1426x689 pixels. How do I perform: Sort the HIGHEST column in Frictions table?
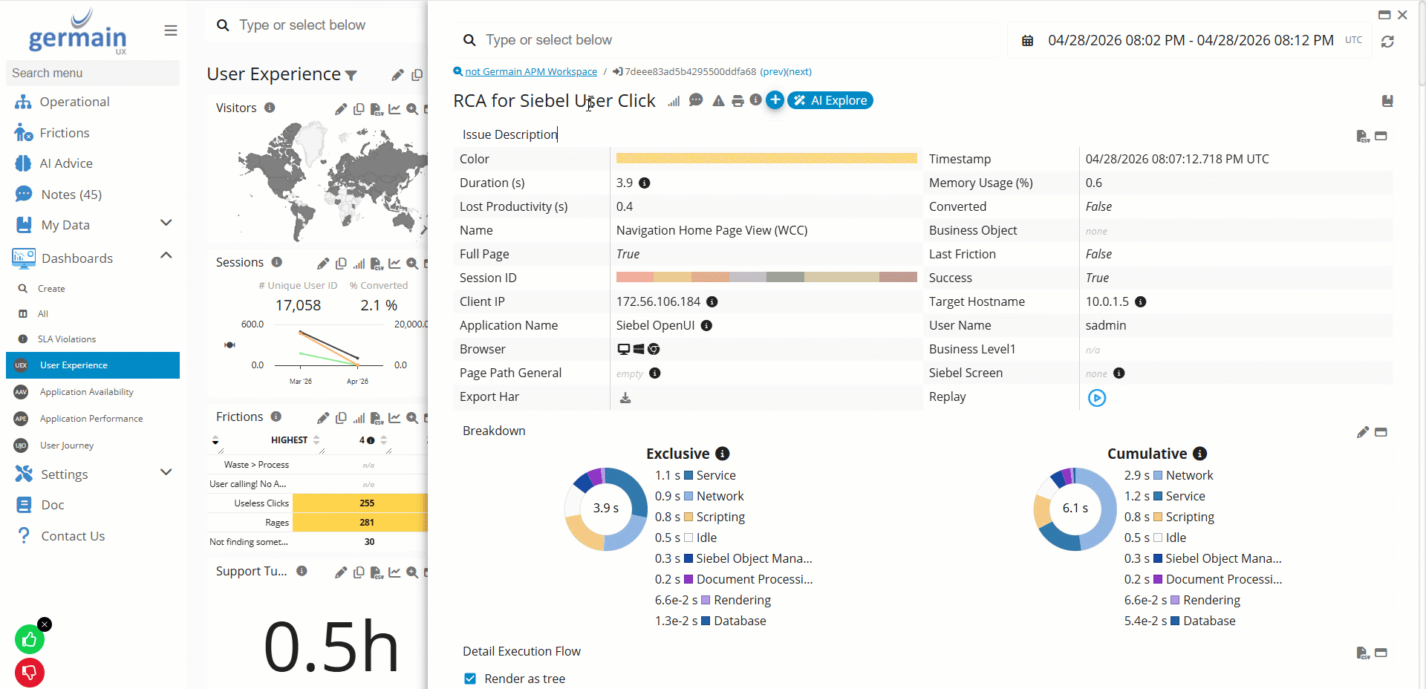point(316,440)
